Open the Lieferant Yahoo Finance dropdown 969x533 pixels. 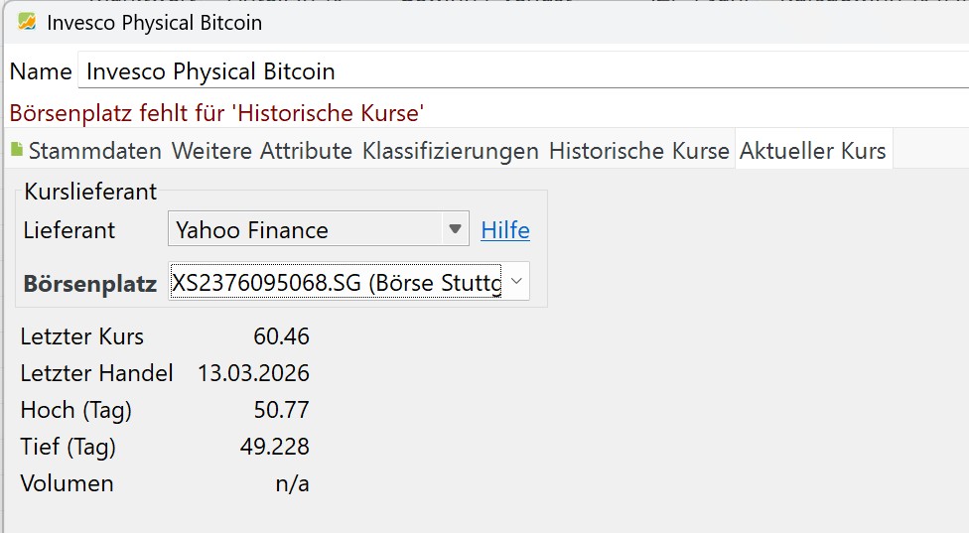click(319, 229)
